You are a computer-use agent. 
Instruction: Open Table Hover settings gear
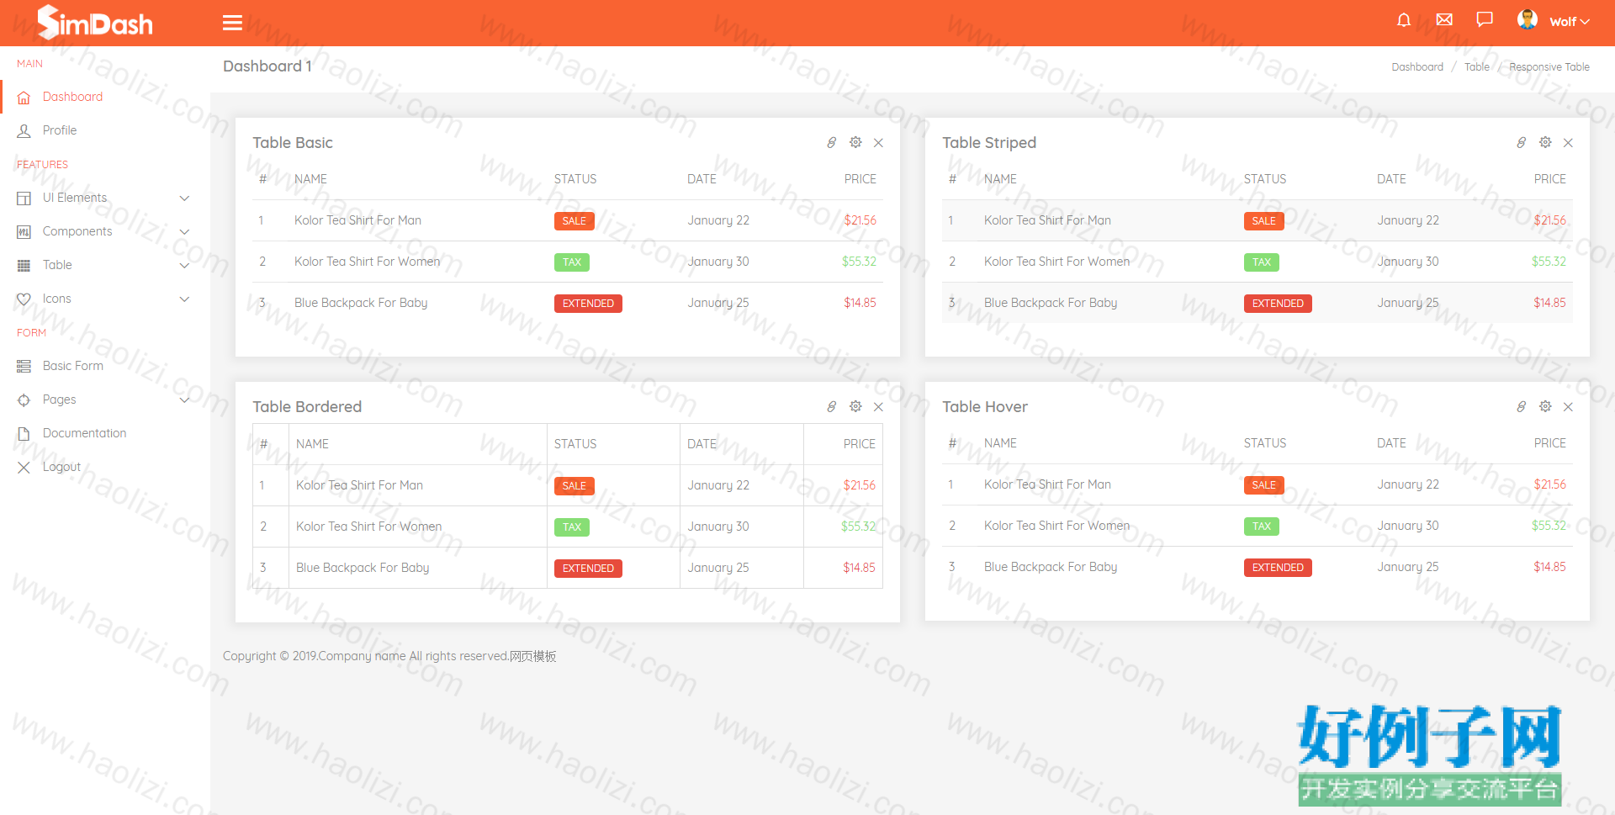click(x=1545, y=407)
